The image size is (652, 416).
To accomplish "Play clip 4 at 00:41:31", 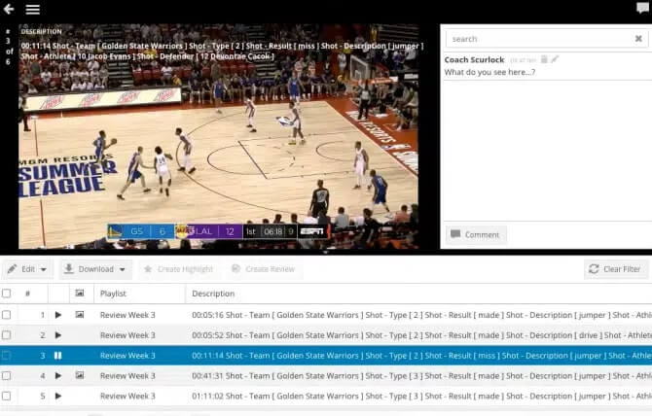I will coord(58,376).
